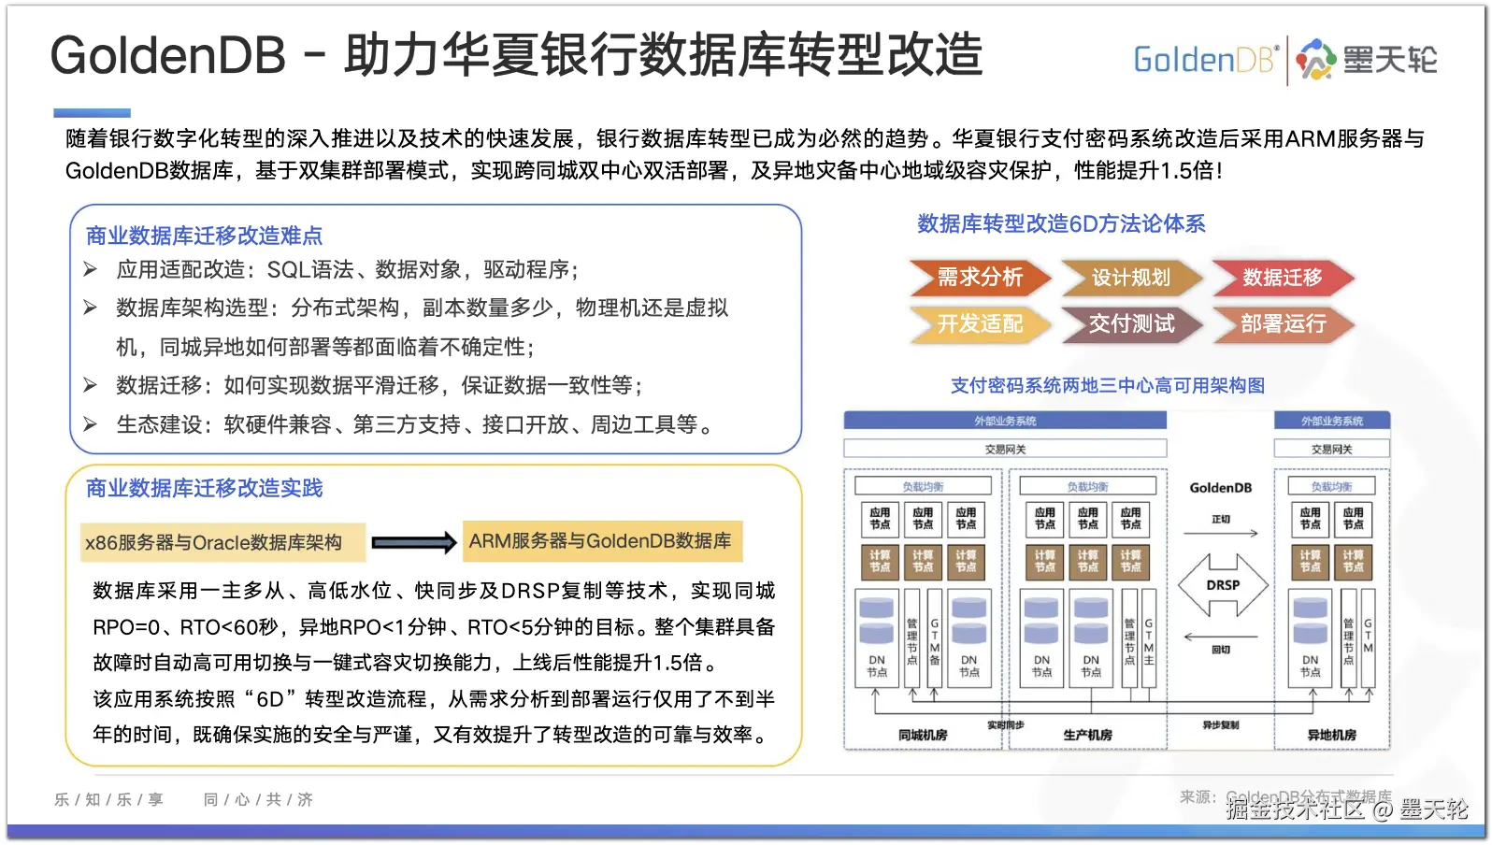Click the GoldenDB label above 正切
Viewport: 1492px width, 845px height.
coord(1221,488)
